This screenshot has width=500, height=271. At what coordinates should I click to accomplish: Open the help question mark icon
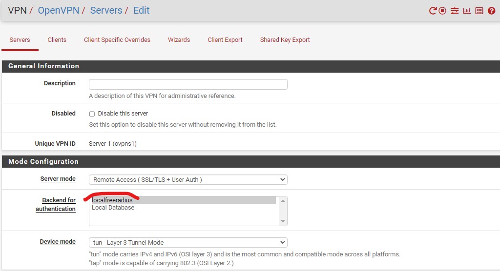[491, 11]
